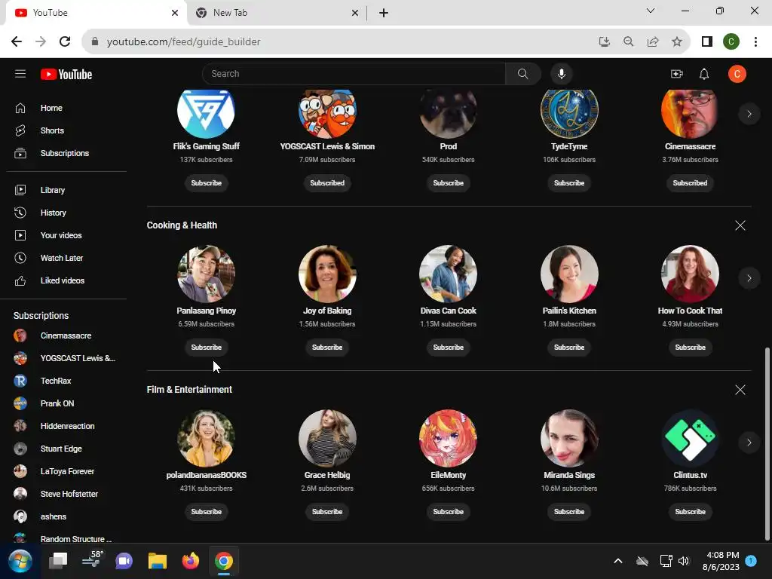This screenshot has width=772, height=579.
Task: Reload the page in Chrome
Action: pyautogui.click(x=65, y=42)
